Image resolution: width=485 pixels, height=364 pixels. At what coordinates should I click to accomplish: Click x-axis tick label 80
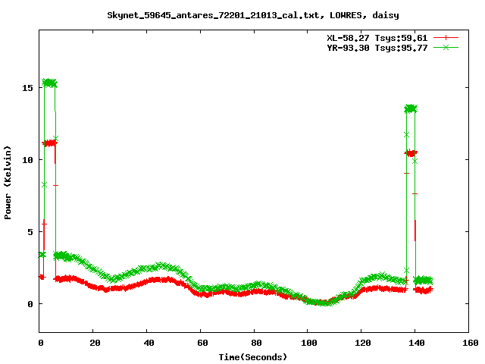pyautogui.click(x=256, y=343)
